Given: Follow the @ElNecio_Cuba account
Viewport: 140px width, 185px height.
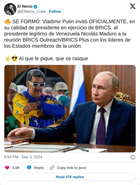Looking at the screenshot, I should pos(55,11).
